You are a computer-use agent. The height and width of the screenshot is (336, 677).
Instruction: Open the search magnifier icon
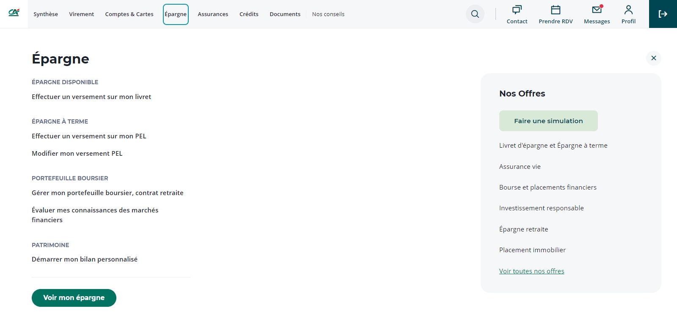point(475,14)
